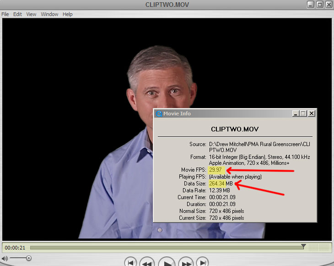Screen dimensions: 334x266
Task: Open the Window menu
Action: 49,14
